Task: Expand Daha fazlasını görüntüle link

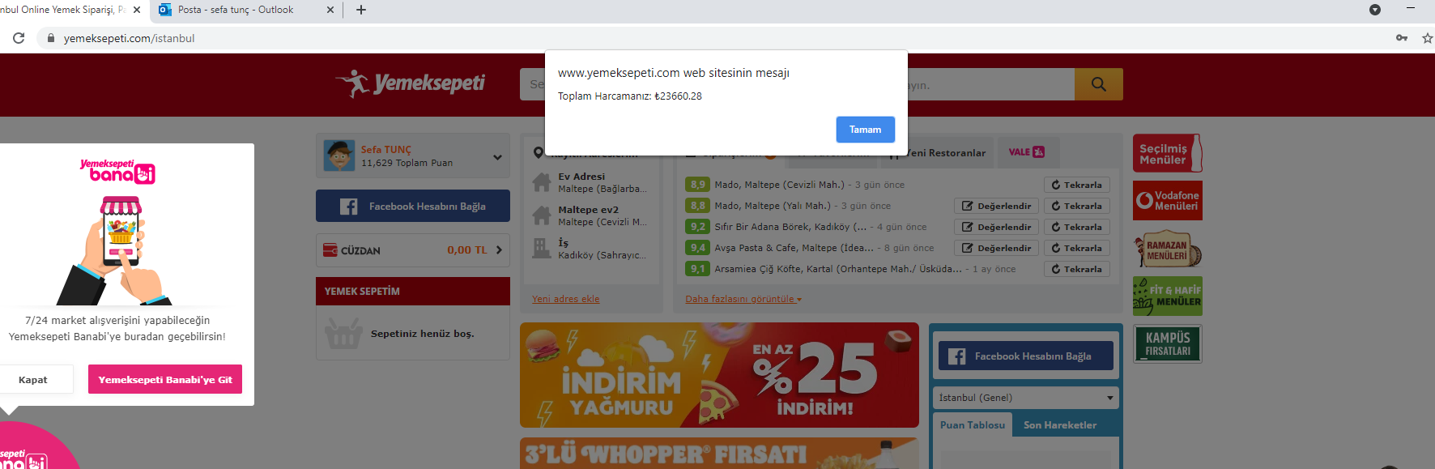Action: 743,299
